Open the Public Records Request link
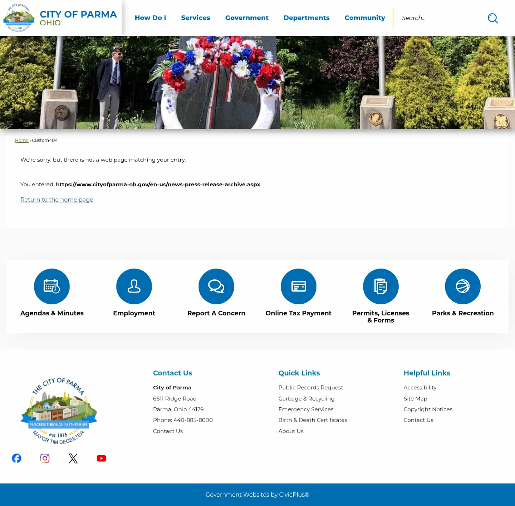This screenshot has height=506, width=515. pos(310,387)
